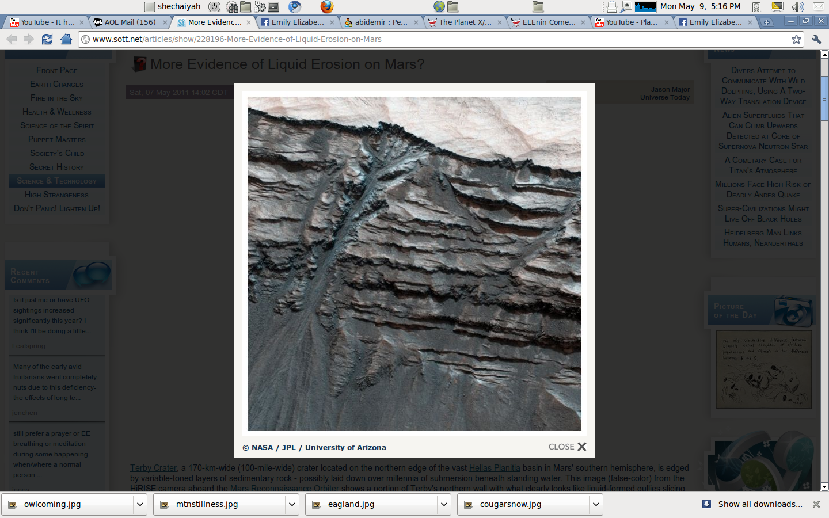Open the system monitor graph applet
829x518 pixels.
(x=645, y=7)
